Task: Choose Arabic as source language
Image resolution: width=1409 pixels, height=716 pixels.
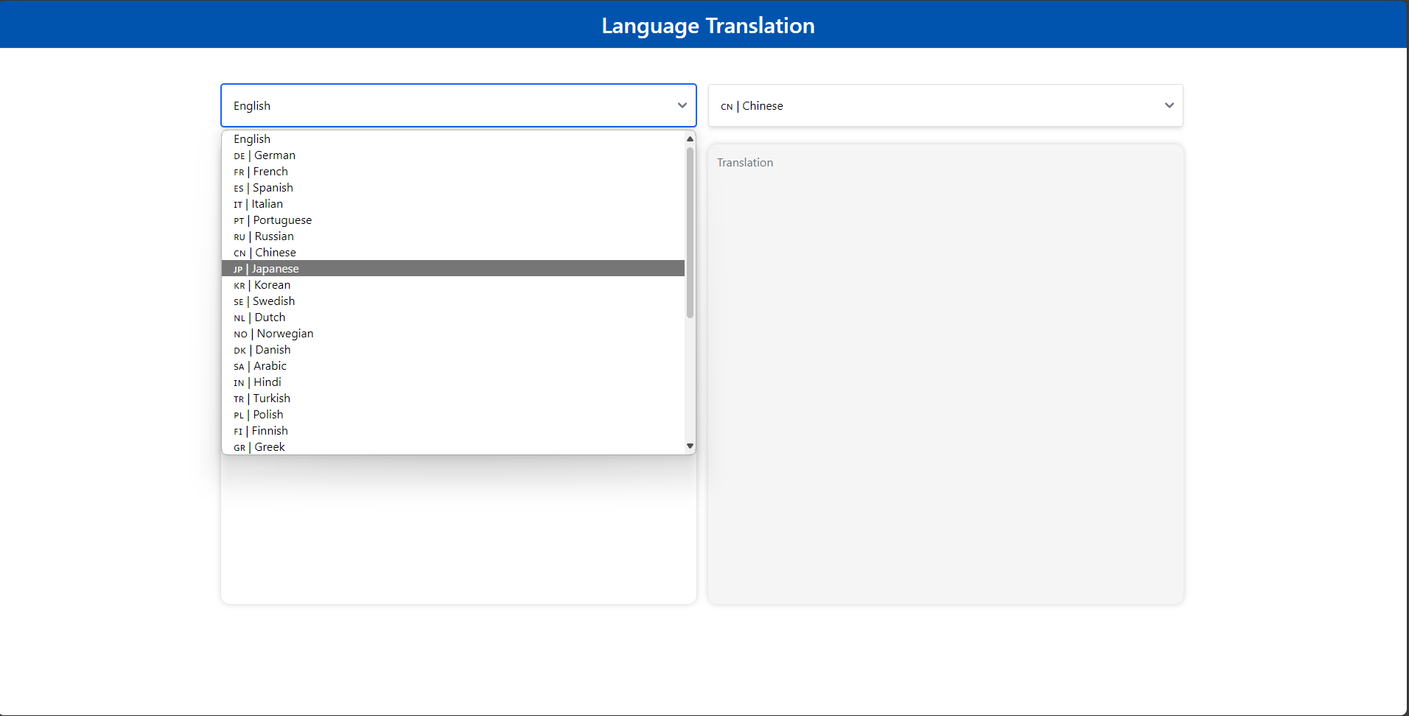Action: pyautogui.click(x=260, y=366)
